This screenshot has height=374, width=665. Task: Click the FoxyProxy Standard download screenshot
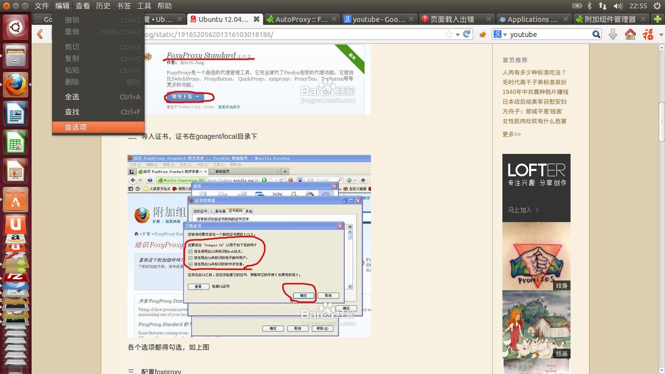249,79
